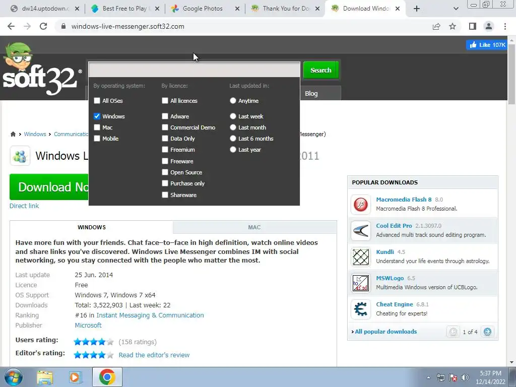The image size is (516, 387).
Task: Click the Cool Edit Pro icon
Action: 361,230
